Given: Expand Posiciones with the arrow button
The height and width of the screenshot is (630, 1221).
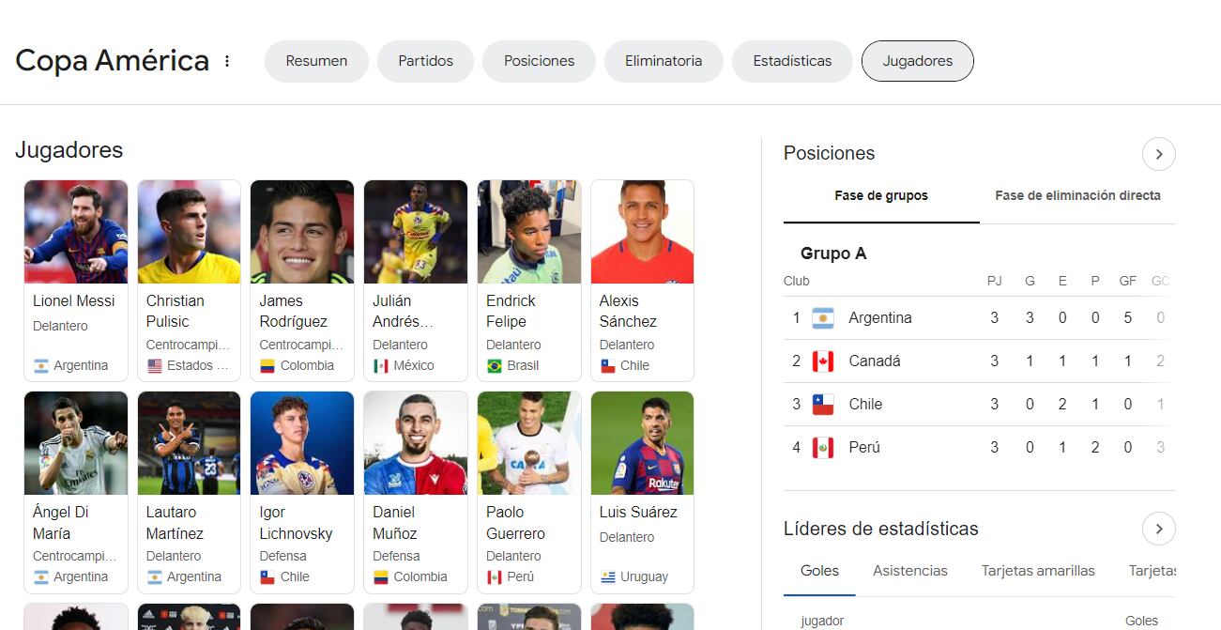Looking at the screenshot, I should point(1159,154).
